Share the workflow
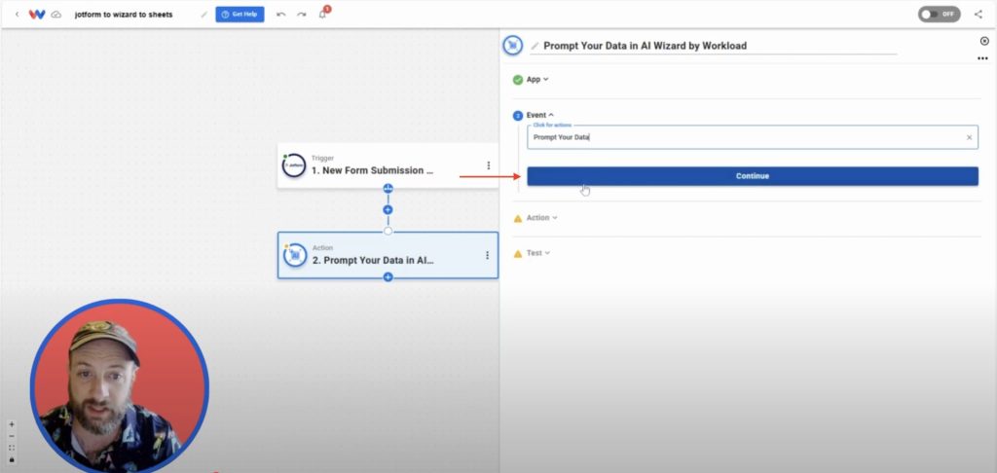The image size is (997, 473). pyautogui.click(x=978, y=14)
